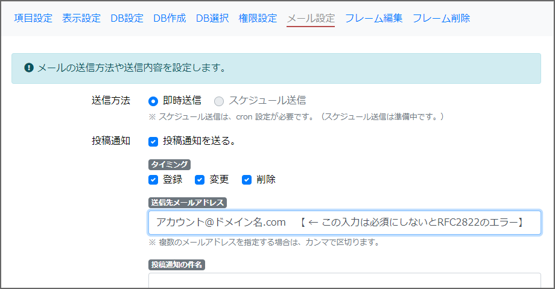Screen dimensions: 555x289
Task: Select the DB選択 tab
Action: (212, 18)
